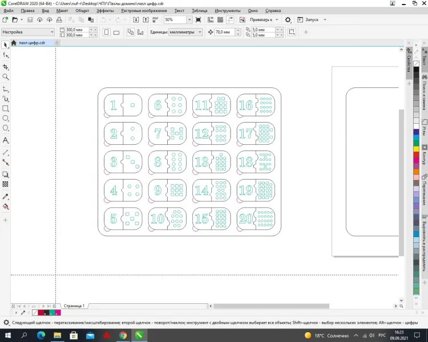Screen dimensions: 428x342
Task: Select the Freehand drawing tool
Action: click(x=6, y=89)
